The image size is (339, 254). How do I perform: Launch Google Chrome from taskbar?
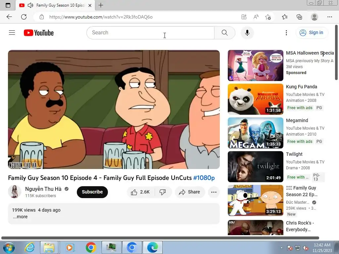(91, 247)
